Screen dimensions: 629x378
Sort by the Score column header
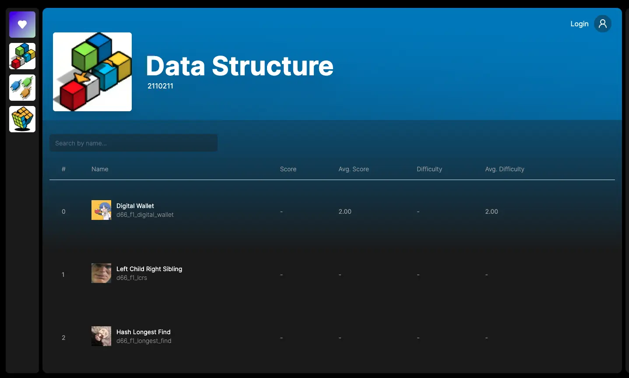[x=288, y=169]
